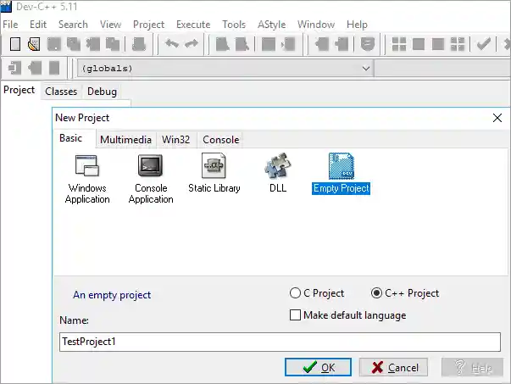Image resolution: width=511 pixels, height=384 pixels.
Task: Click the greyed Insert icon in second toolbar row
Action: click(x=15, y=68)
